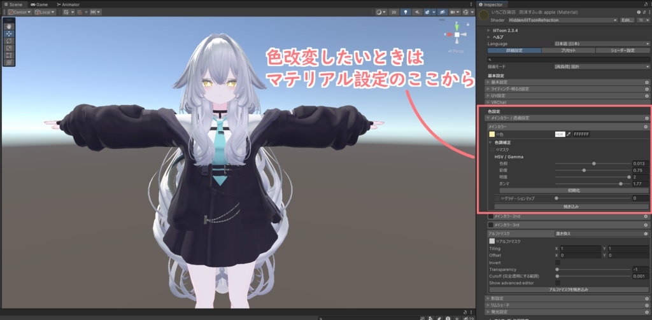Select the Inspector tab
The image size is (652, 320).
[x=491, y=4]
